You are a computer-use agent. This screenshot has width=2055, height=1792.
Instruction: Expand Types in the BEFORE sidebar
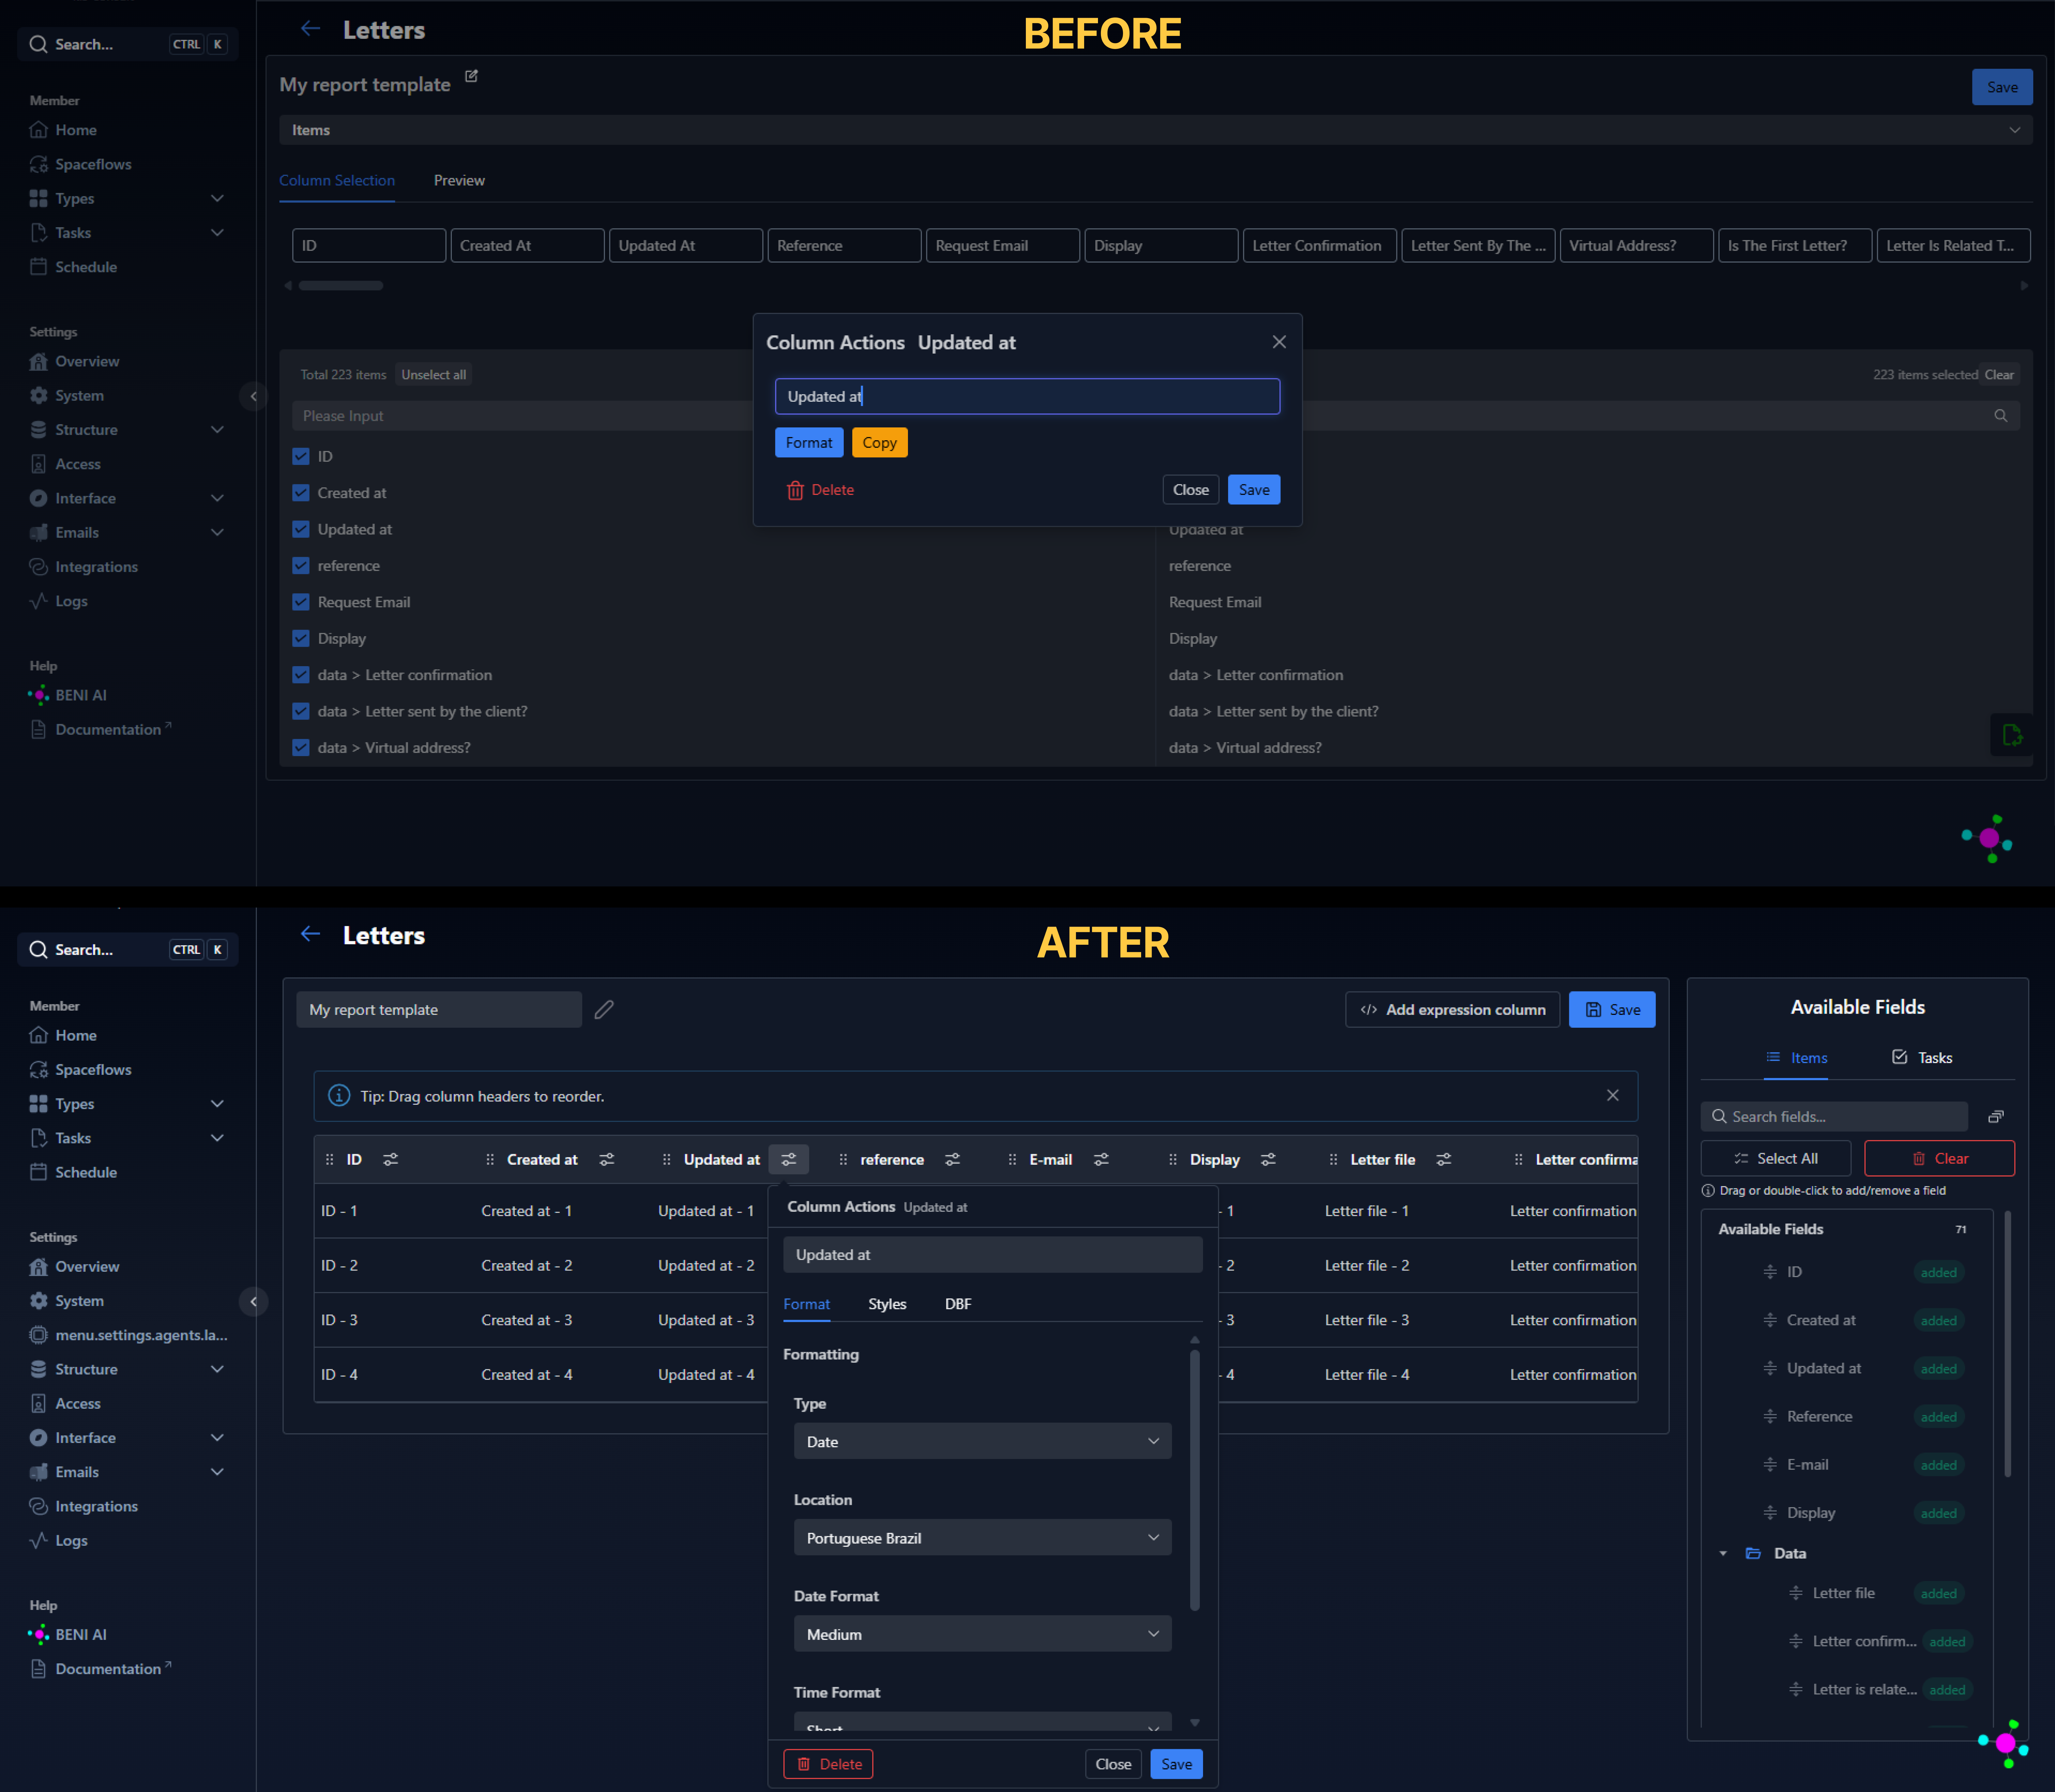(217, 199)
